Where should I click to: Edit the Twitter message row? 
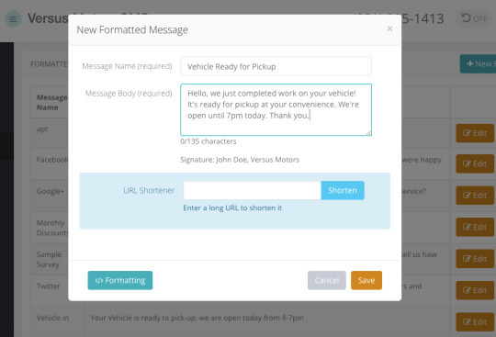click(x=475, y=290)
